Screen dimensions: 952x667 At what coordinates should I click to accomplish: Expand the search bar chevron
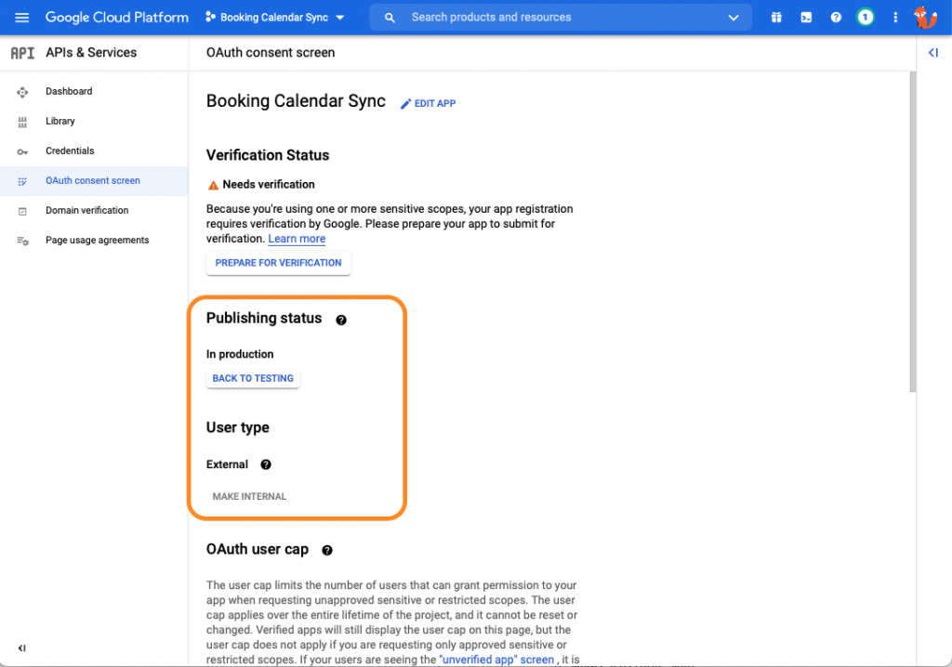coord(734,18)
